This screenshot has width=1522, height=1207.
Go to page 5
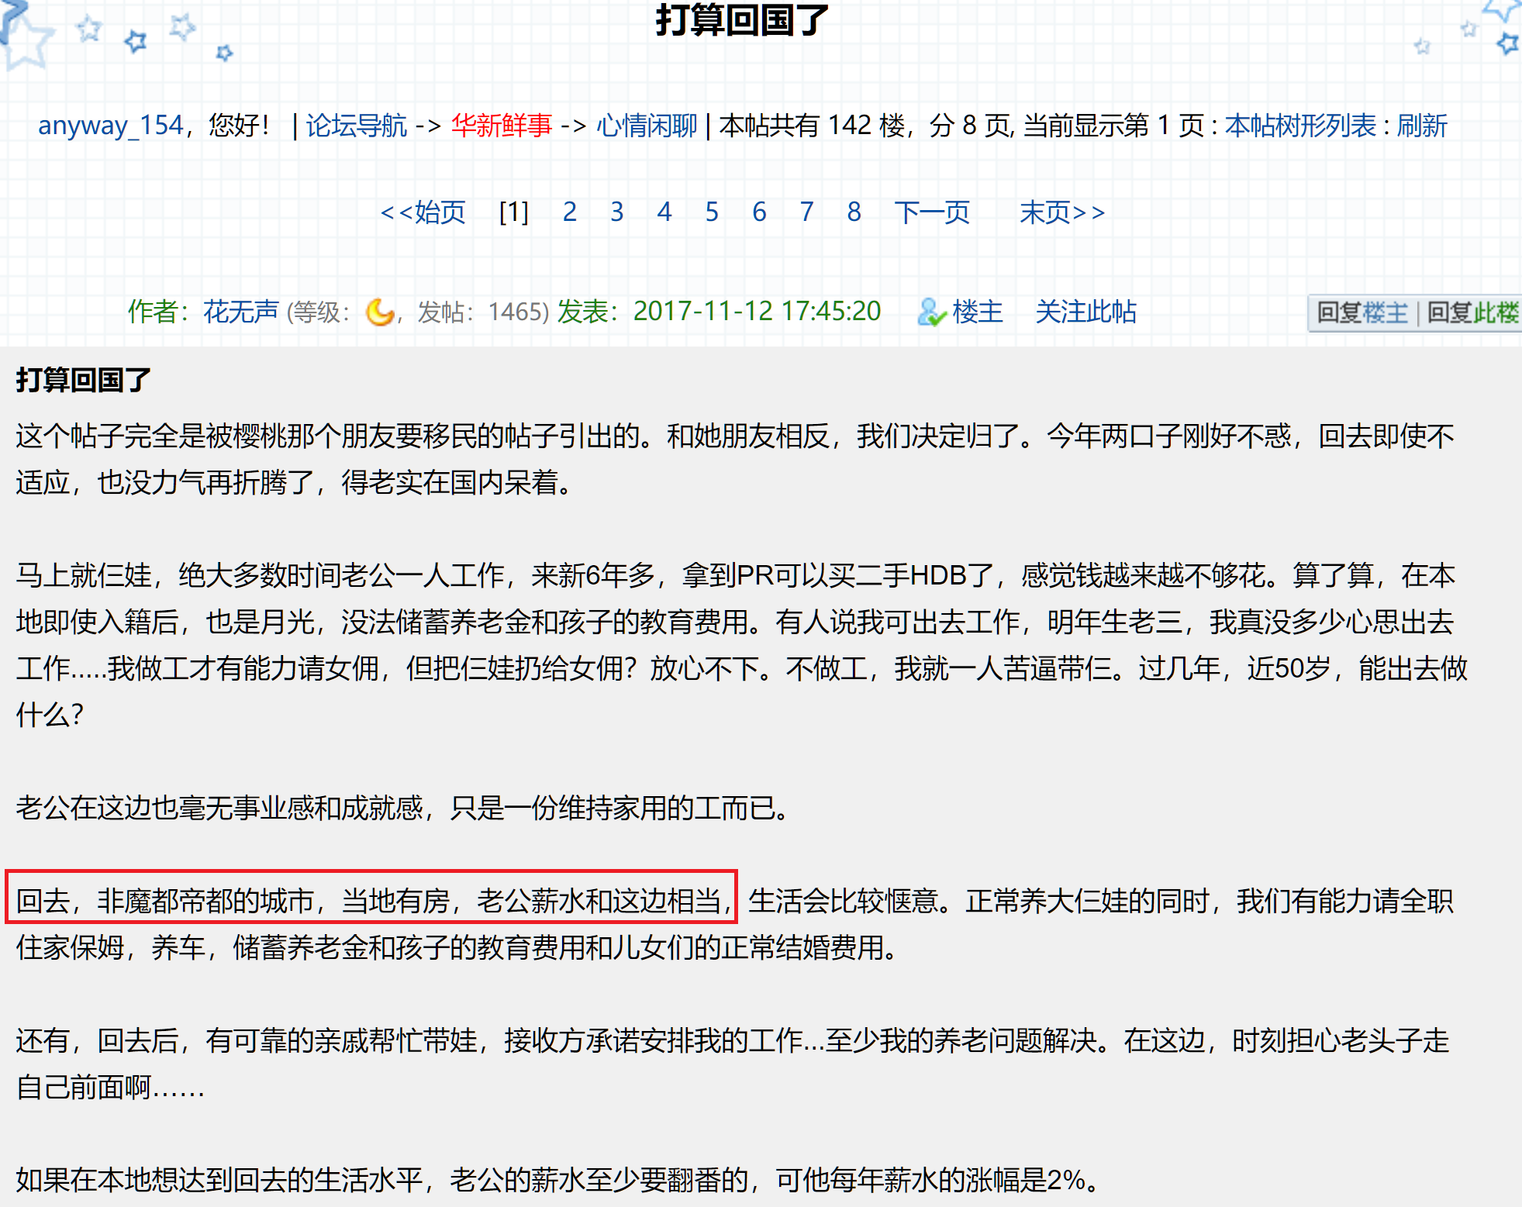point(711,212)
